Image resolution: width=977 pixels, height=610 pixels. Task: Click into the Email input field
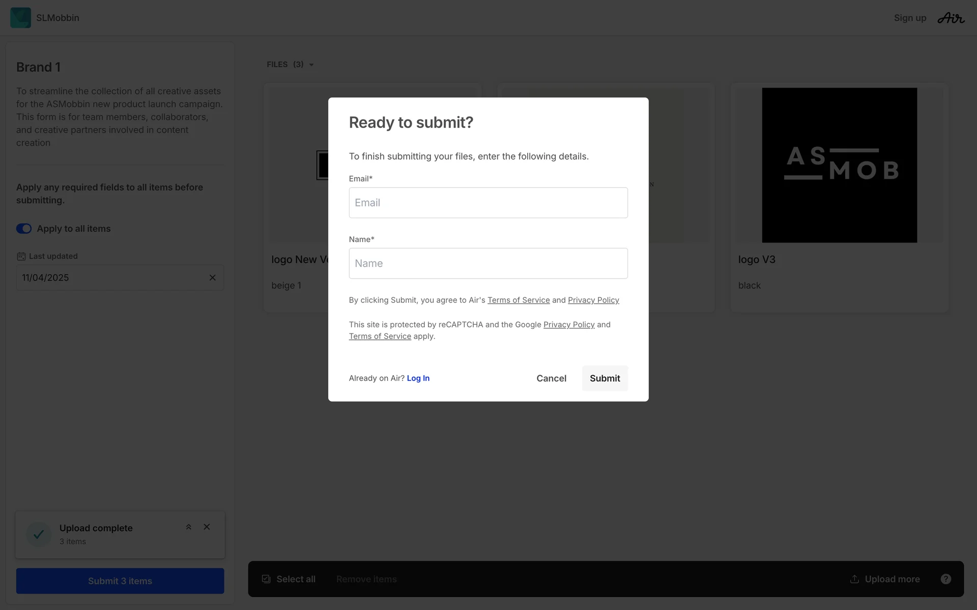point(488,203)
